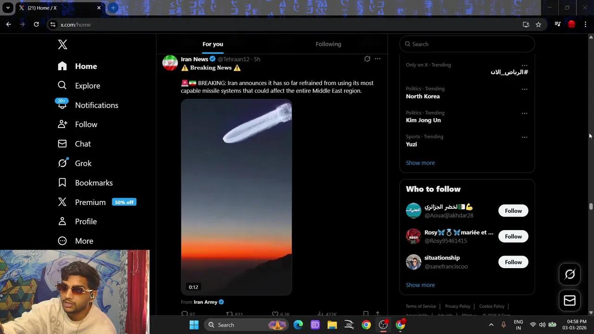Open the Windows Start menu

194,325
